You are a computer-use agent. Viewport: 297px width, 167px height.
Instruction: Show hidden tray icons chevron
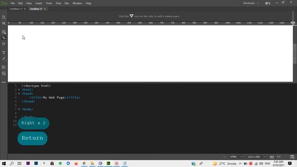click(240, 163)
